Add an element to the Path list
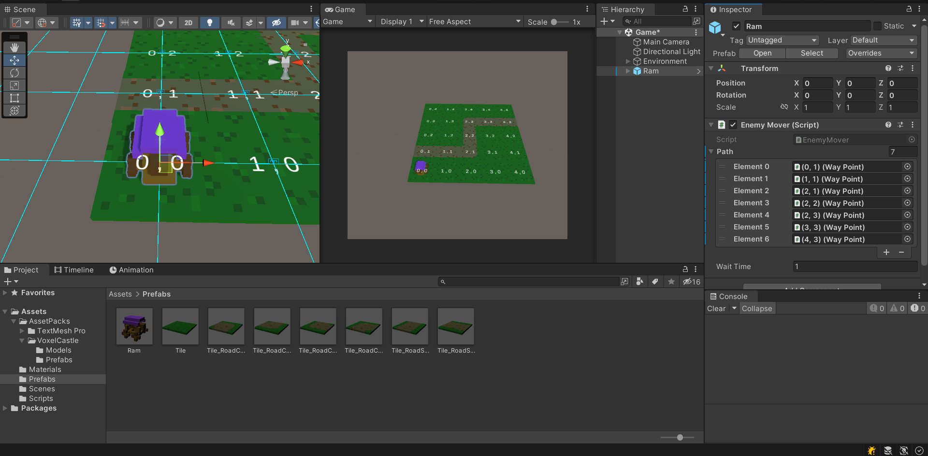Viewport: 928px width, 456px height. click(x=886, y=252)
